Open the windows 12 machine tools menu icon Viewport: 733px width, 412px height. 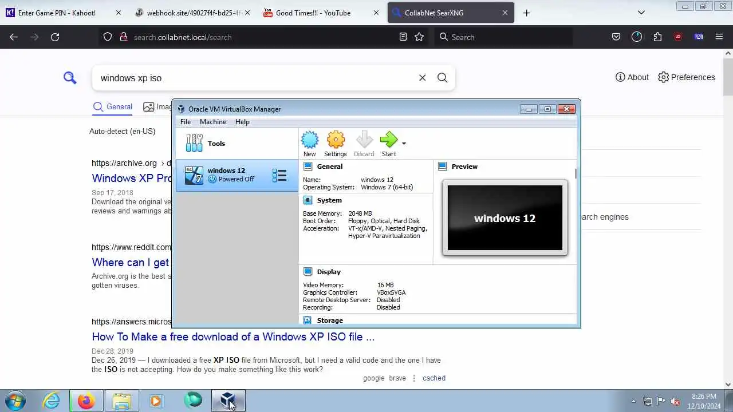pos(279,176)
